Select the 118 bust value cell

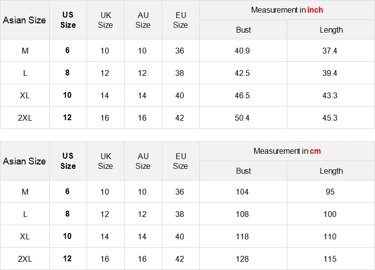coord(243,236)
